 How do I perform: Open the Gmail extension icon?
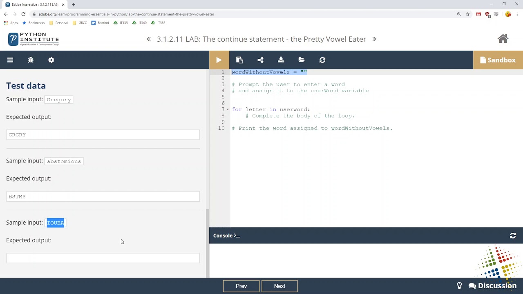(478, 14)
